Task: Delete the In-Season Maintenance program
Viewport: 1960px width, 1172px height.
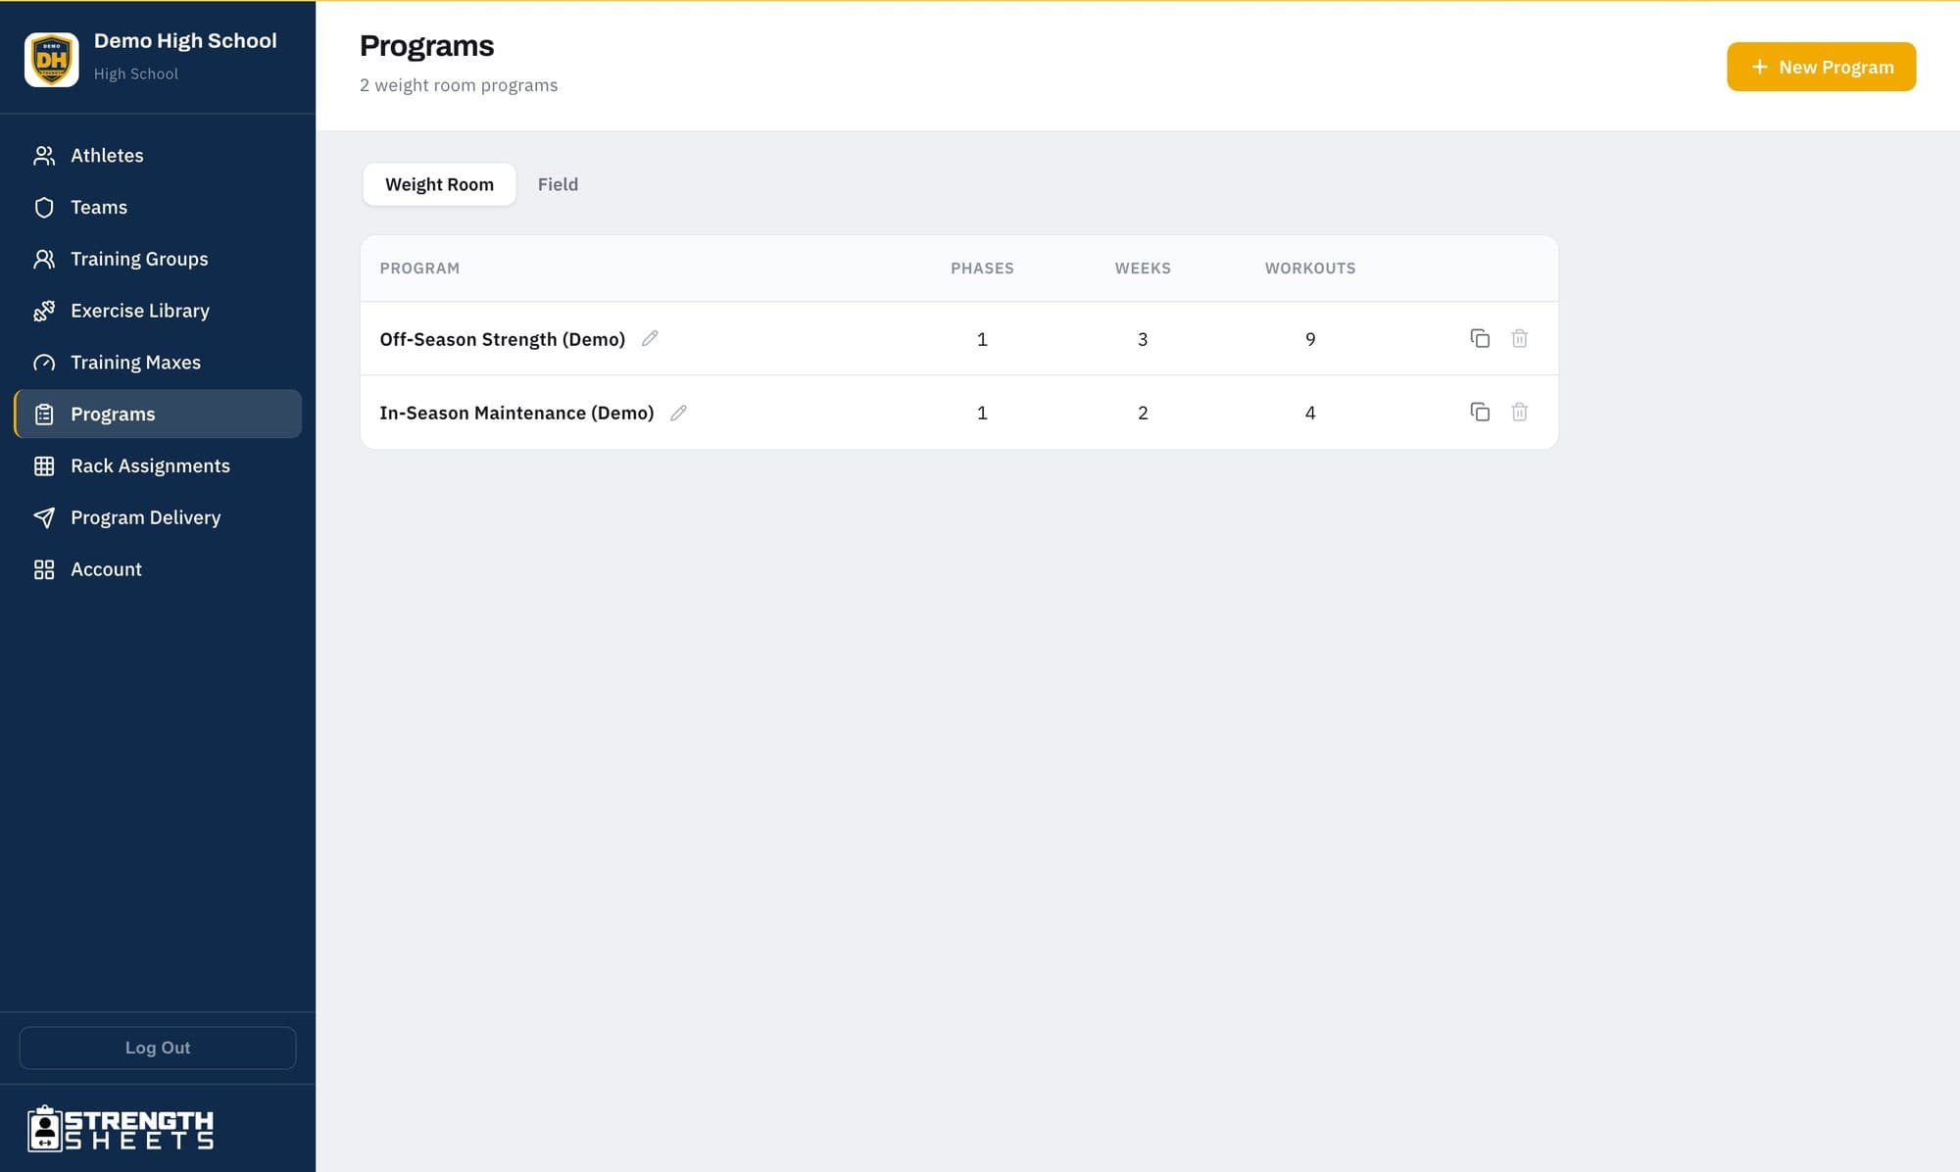Action: (x=1519, y=412)
